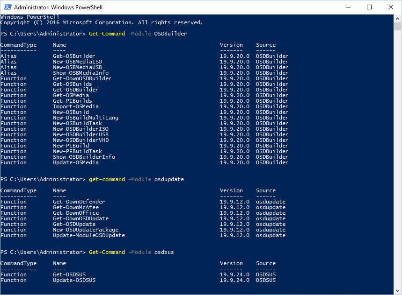Click the lowercase get-command command text
Image resolution: width=402 pixels, height=295 pixels.
(107, 179)
